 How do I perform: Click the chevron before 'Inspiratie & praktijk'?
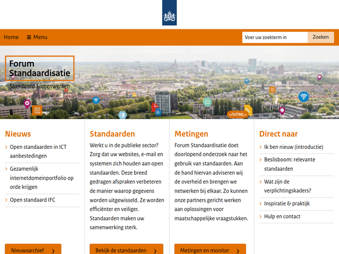(261, 203)
